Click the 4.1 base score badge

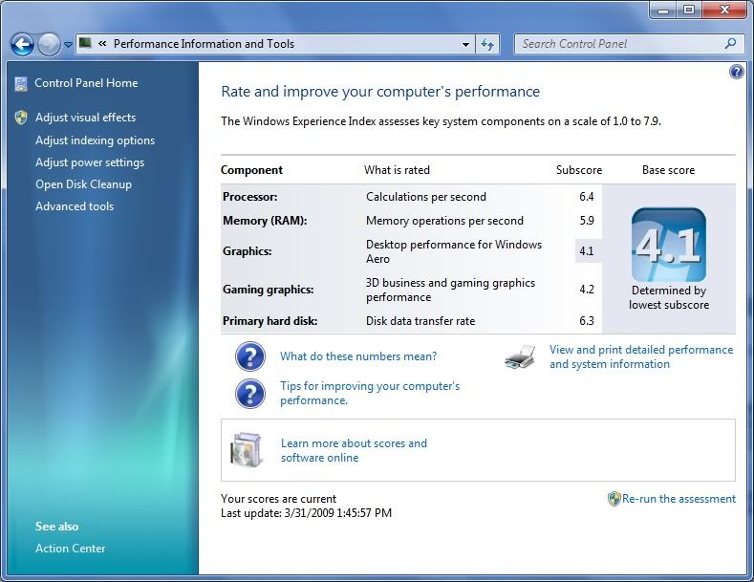tap(668, 245)
